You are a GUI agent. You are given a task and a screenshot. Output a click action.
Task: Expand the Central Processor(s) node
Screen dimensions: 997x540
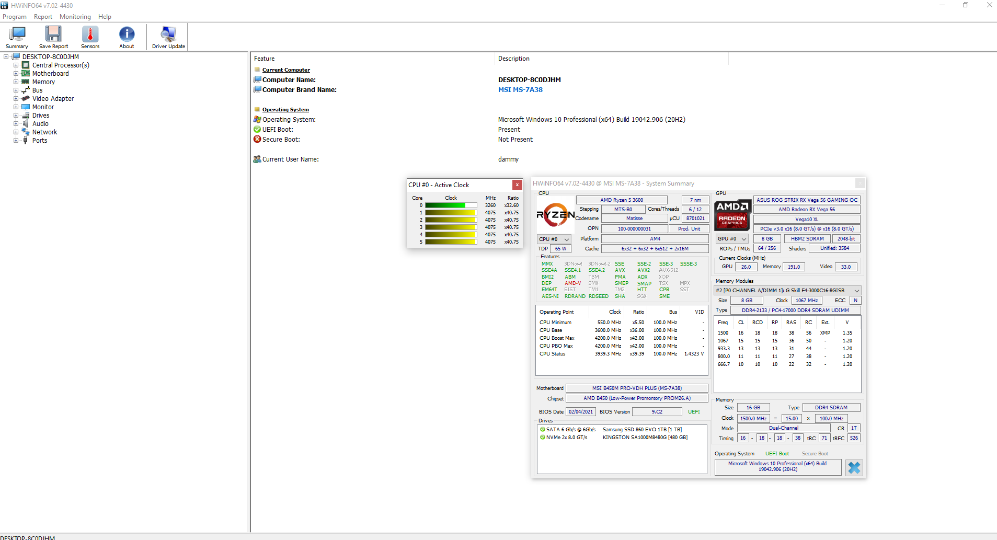16,65
